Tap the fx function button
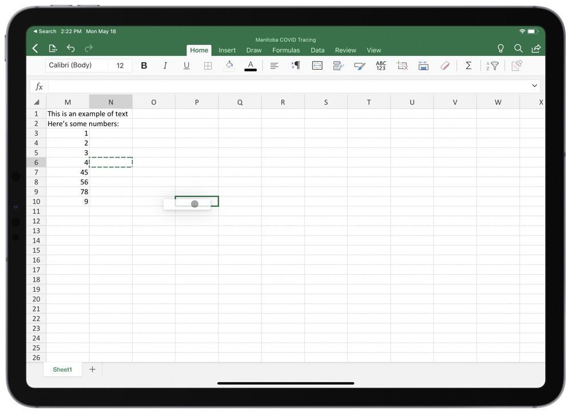572x414 pixels. click(x=39, y=86)
